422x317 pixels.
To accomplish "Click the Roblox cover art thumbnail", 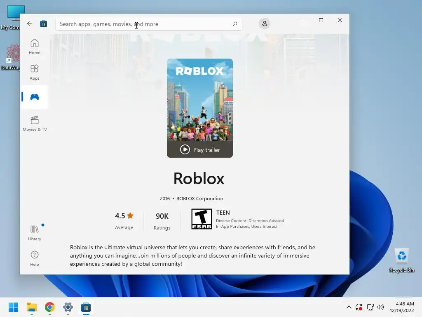I will pyautogui.click(x=200, y=100).
